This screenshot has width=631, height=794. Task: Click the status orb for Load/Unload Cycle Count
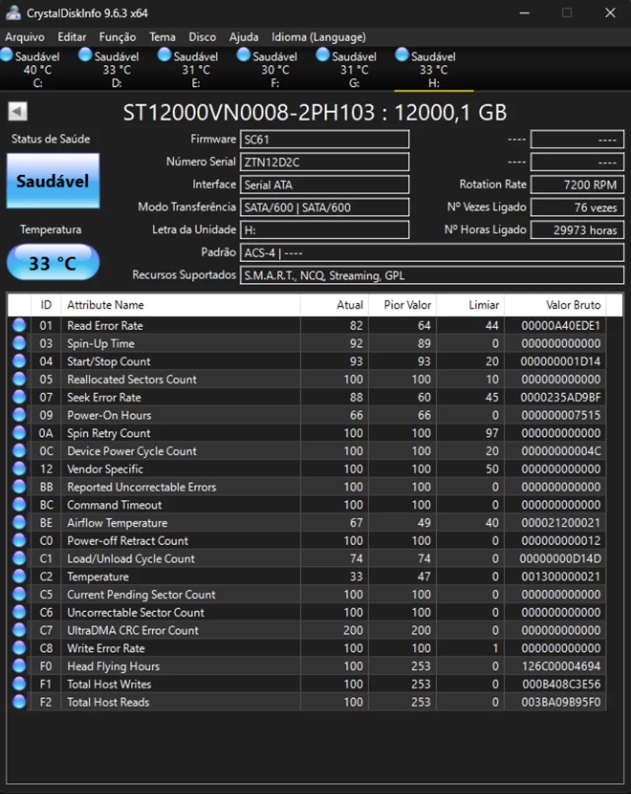19,558
